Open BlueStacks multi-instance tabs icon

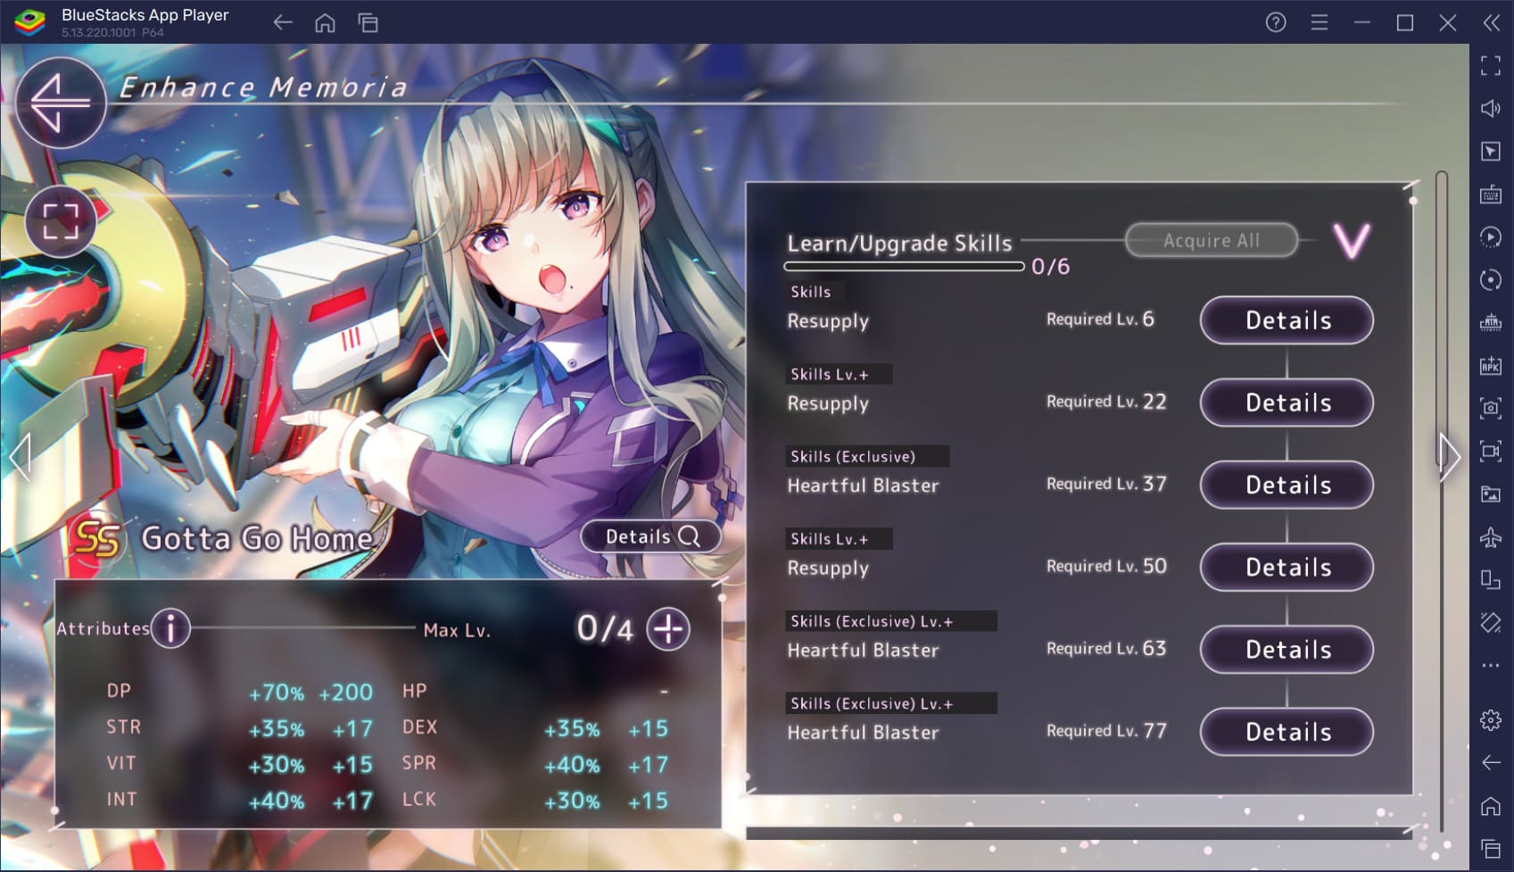tap(368, 22)
